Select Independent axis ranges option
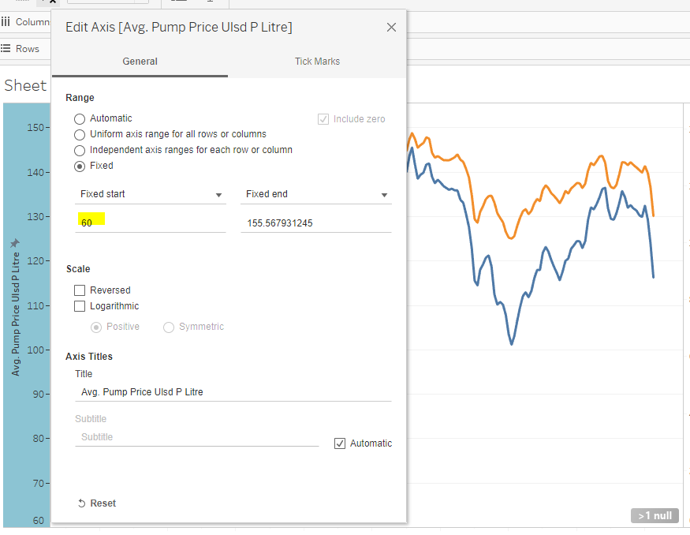Viewport: 690px width, 535px height. (80, 151)
